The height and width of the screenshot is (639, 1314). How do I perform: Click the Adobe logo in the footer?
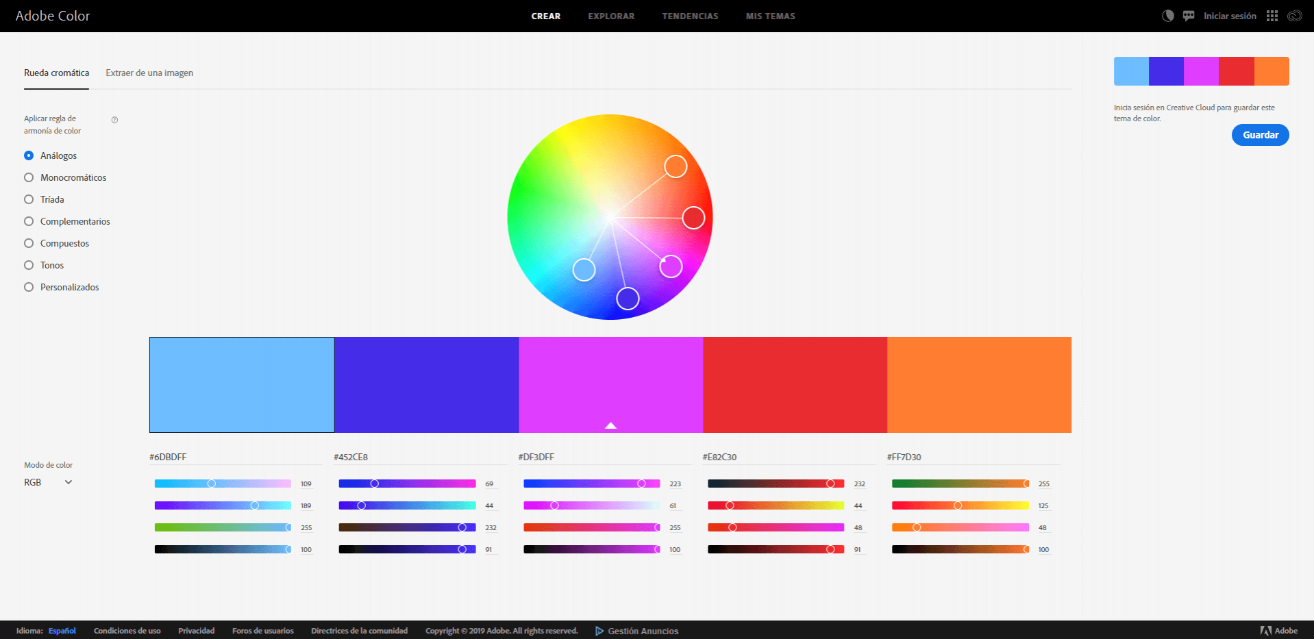pyautogui.click(x=1278, y=631)
